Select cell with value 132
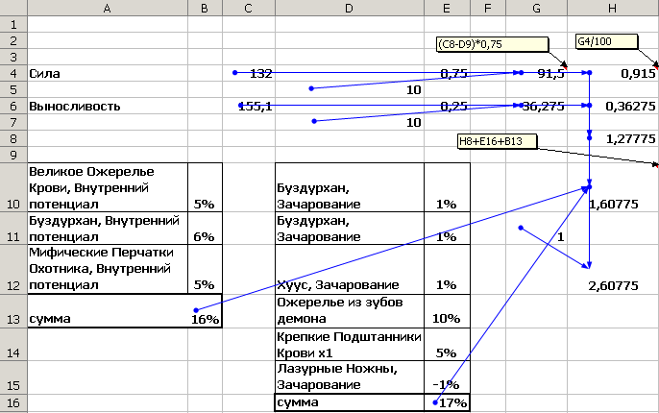 [x=249, y=73]
